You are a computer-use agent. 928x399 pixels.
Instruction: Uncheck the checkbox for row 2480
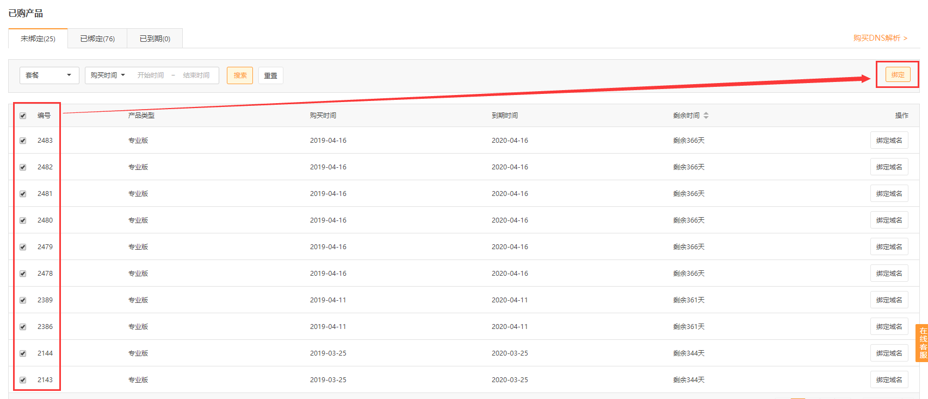23,220
